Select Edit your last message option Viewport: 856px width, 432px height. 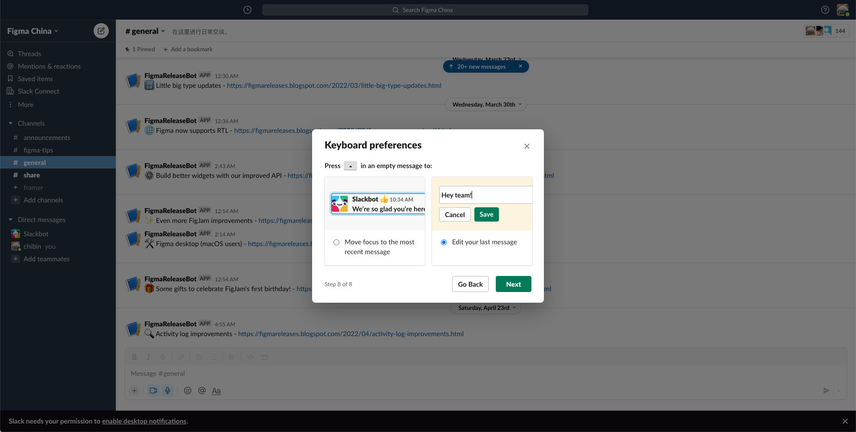[x=444, y=242]
